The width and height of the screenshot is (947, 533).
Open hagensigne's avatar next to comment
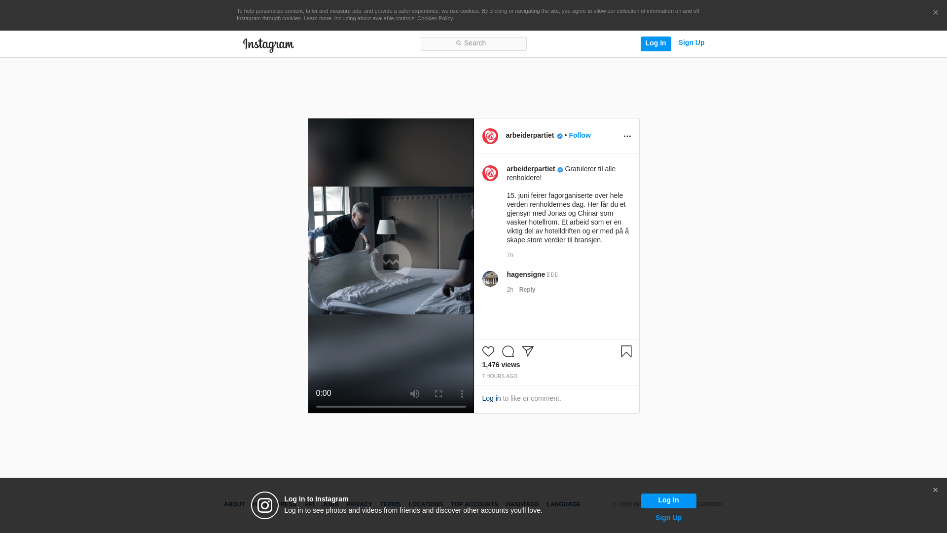pyautogui.click(x=490, y=279)
